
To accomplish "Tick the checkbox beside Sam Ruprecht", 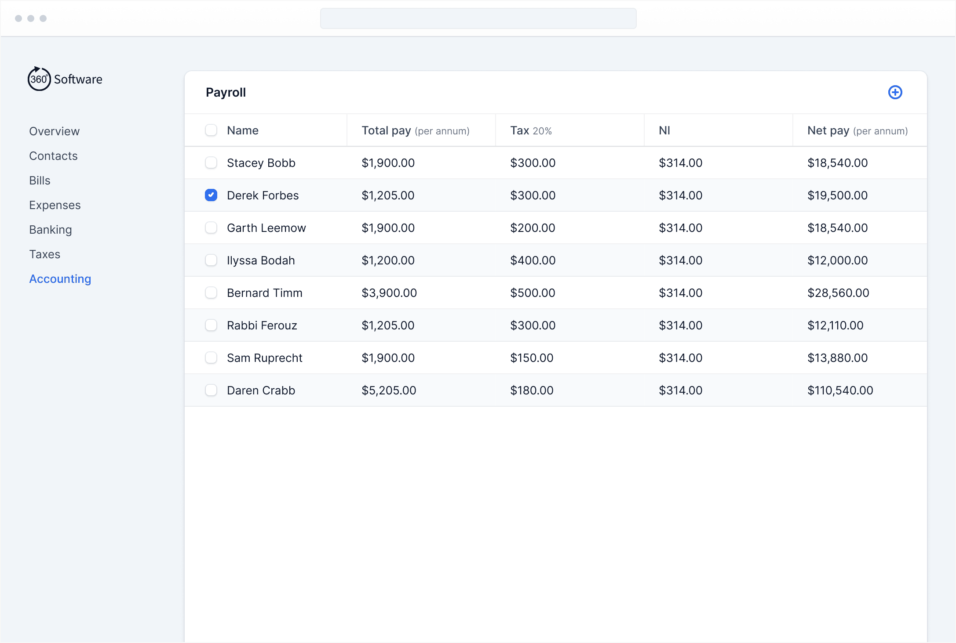I will pos(211,358).
